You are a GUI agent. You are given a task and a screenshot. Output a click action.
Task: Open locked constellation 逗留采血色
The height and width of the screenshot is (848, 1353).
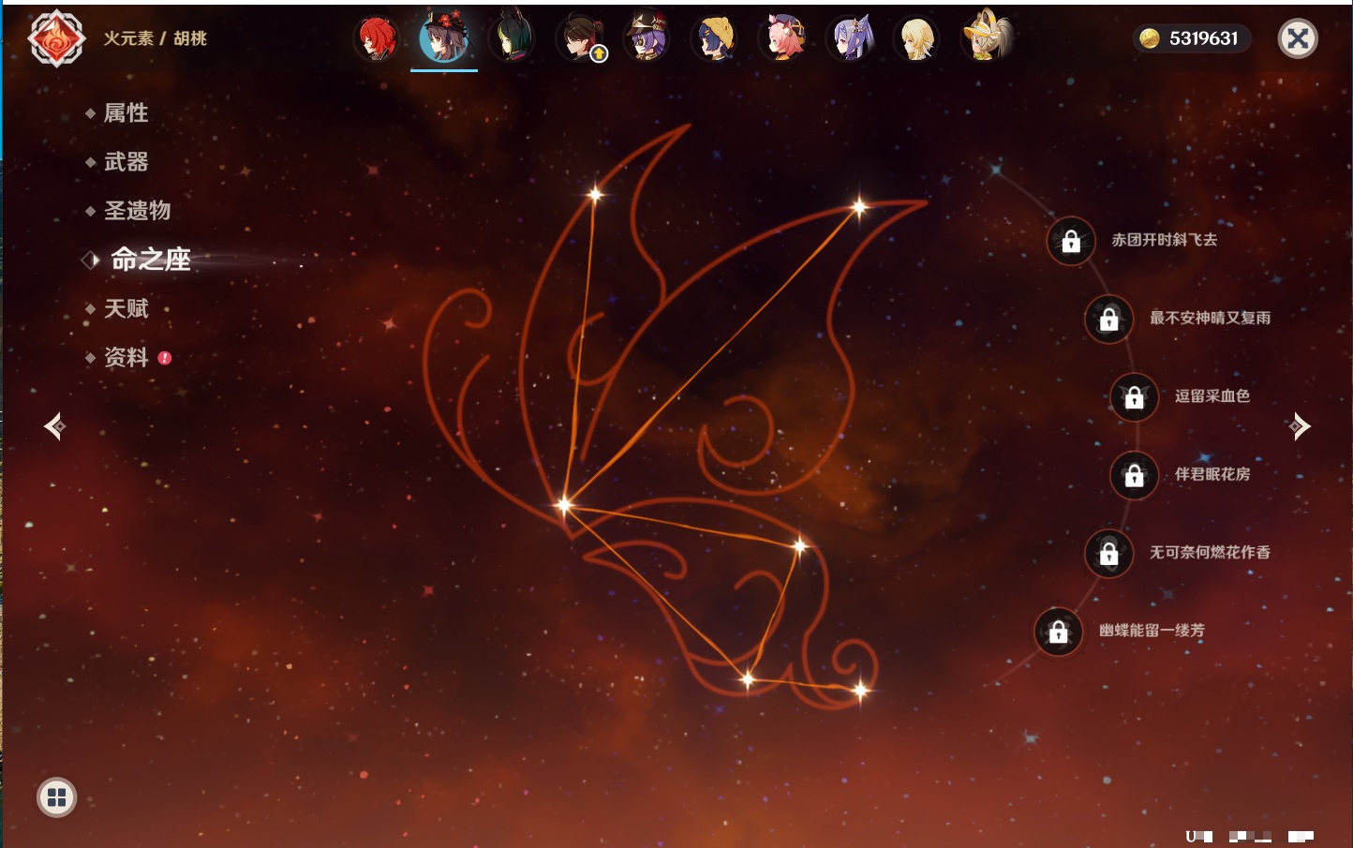1134,396
